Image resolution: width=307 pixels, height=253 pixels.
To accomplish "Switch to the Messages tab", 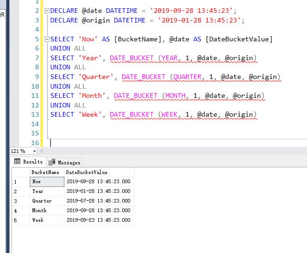I will [64, 163].
